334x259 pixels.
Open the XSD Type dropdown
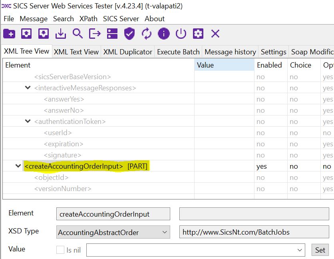[x=165, y=232]
